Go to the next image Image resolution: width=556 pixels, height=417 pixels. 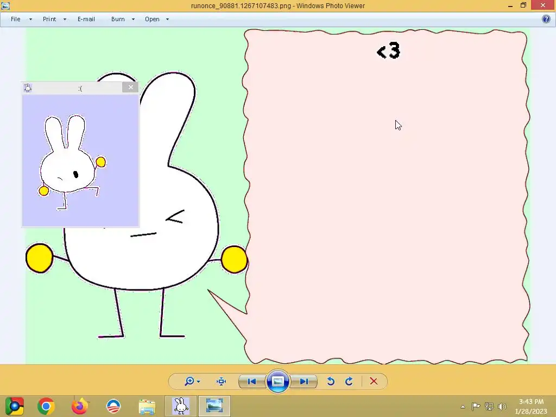click(x=304, y=382)
